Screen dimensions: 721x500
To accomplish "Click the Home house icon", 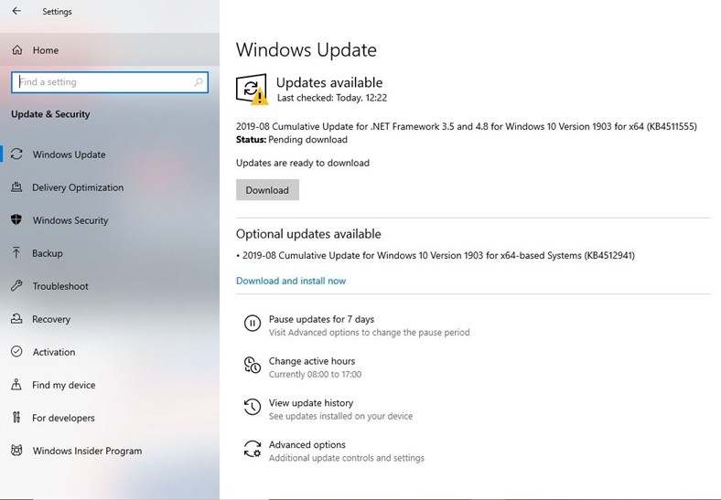I will click(x=17, y=50).
